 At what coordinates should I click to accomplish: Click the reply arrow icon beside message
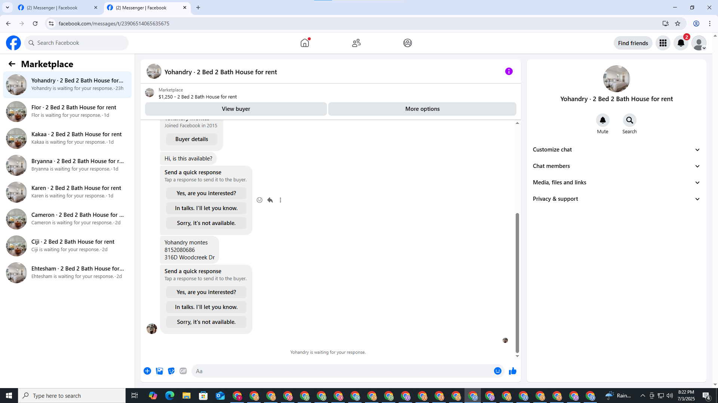tap(270, 200)
